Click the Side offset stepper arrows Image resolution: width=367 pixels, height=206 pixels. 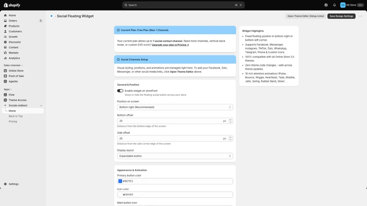(x=230, y=139)
